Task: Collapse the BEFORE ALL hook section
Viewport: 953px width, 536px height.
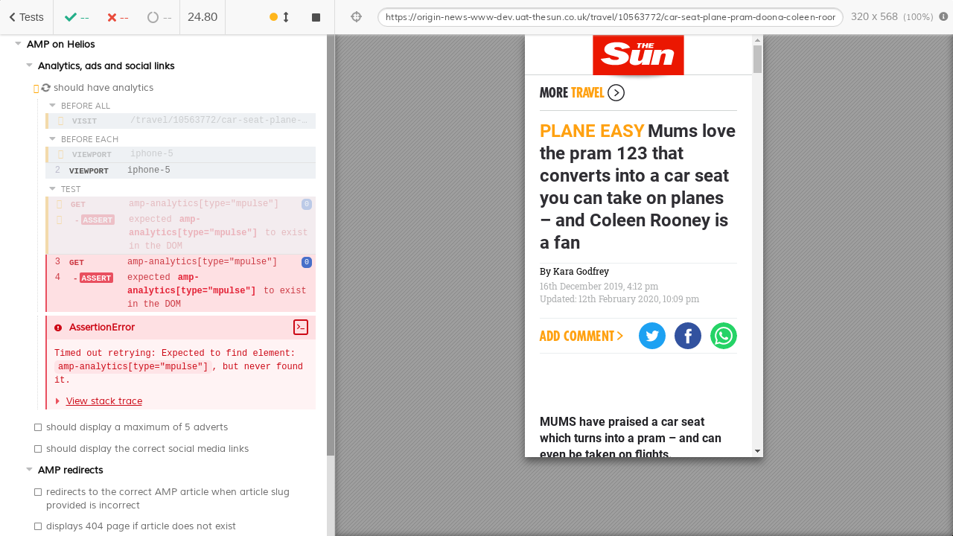Action: [x=53, y=106]
